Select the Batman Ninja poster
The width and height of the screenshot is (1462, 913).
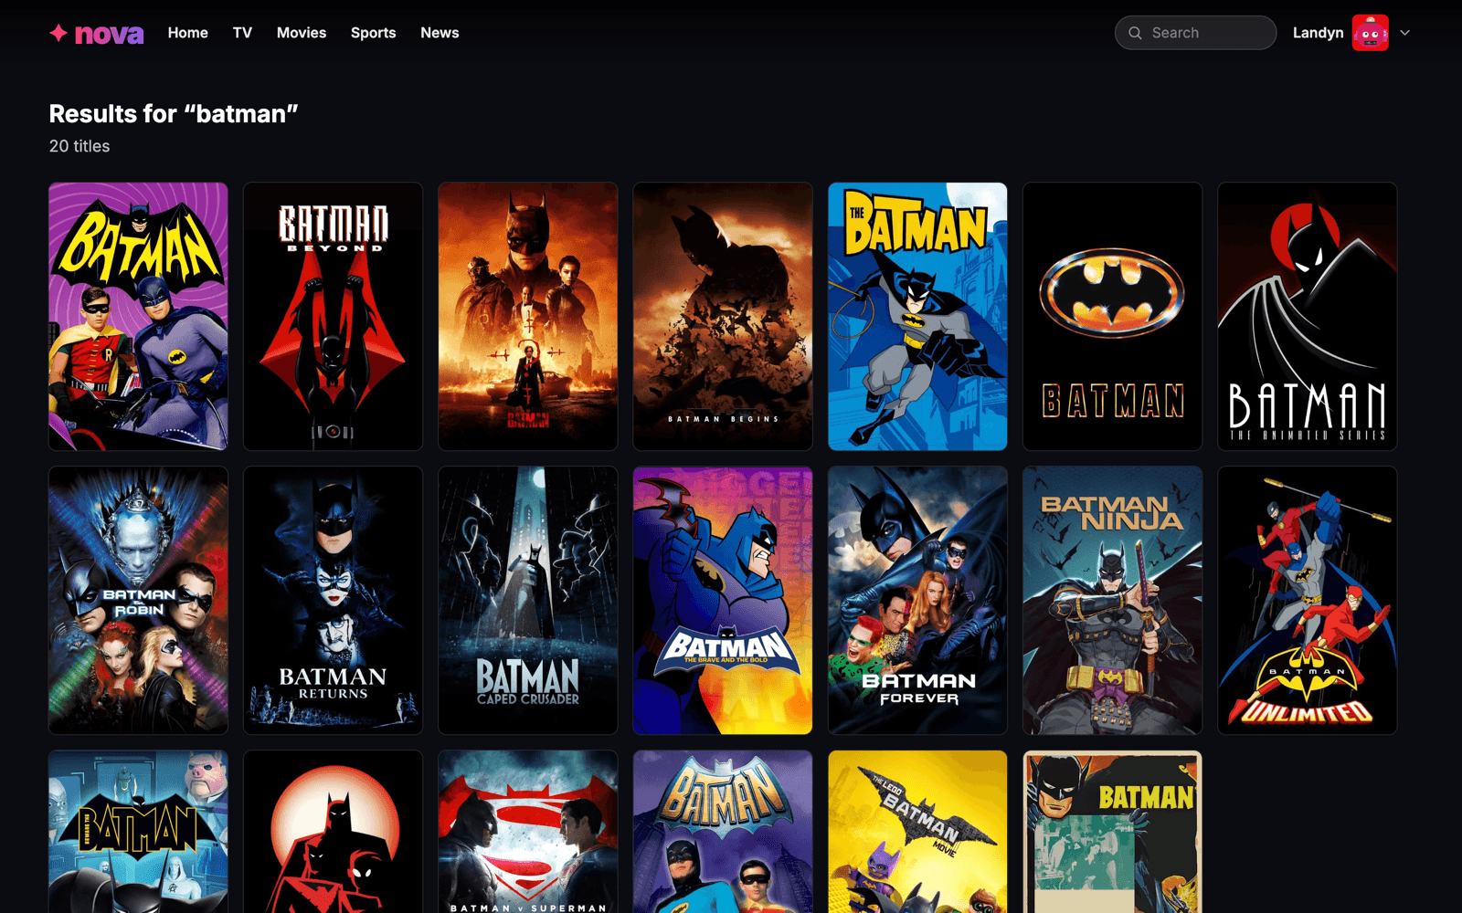pos(1112,601)
